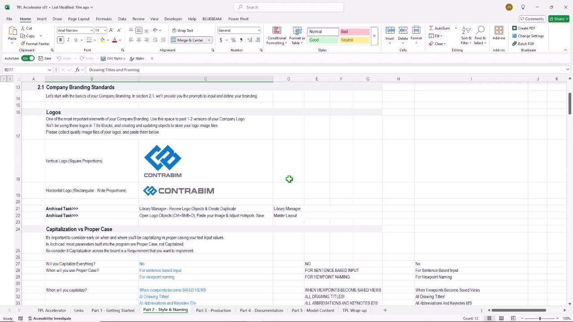Click Bluebeam Create PDF
Screen dimensions: 573x322
point(524,28)
